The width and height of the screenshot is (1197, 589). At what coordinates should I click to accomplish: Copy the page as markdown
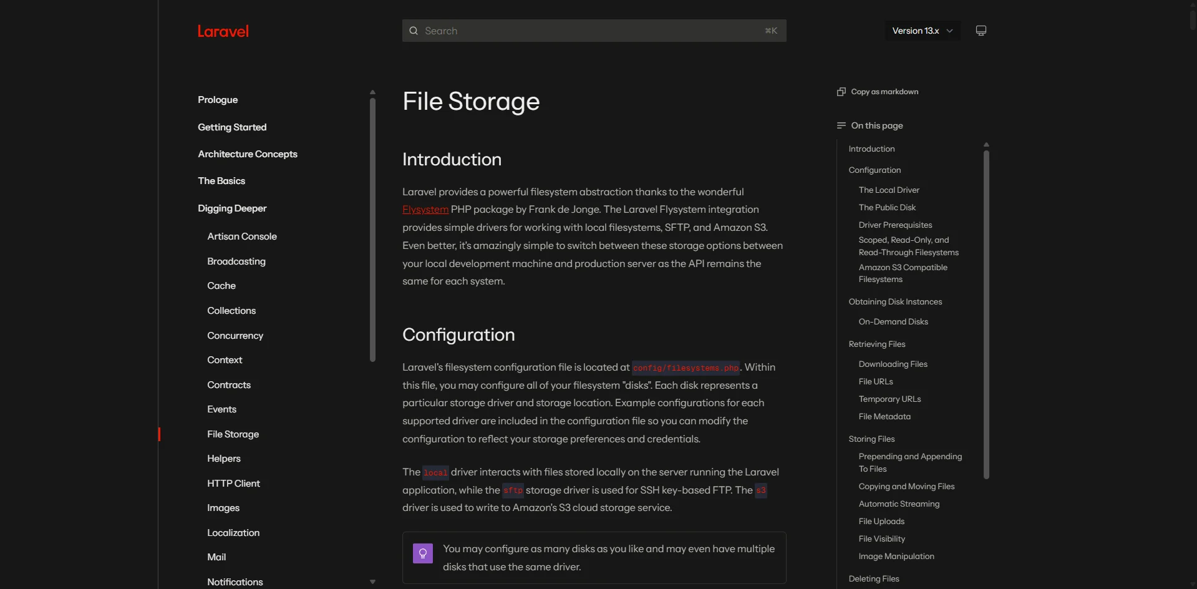(878, 92)
